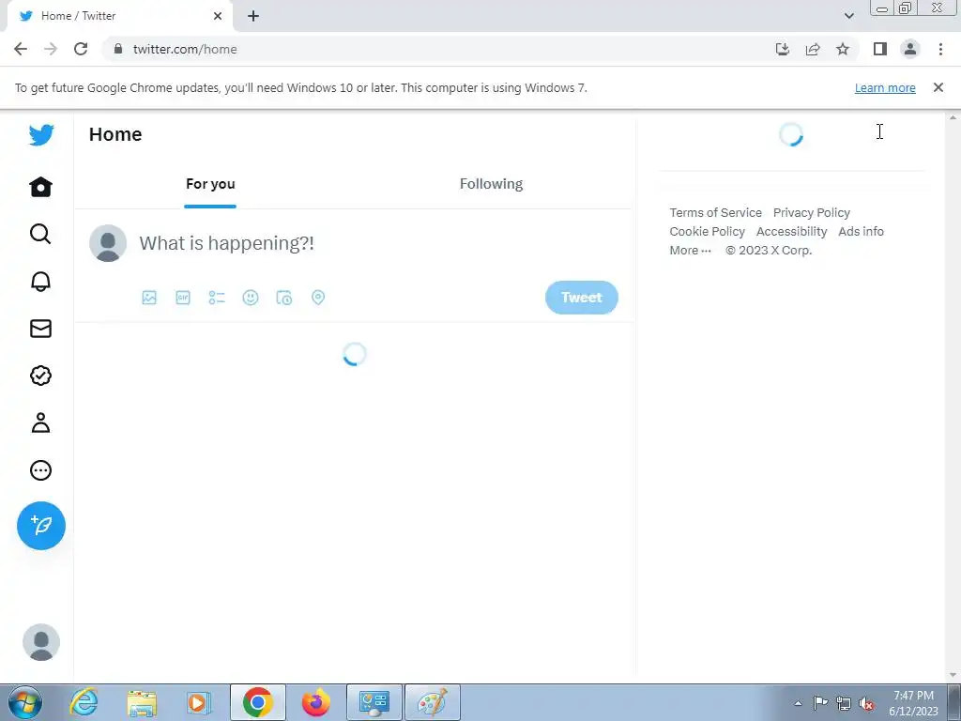Open Chrome three-dot menu

click(x=940, y=49)
